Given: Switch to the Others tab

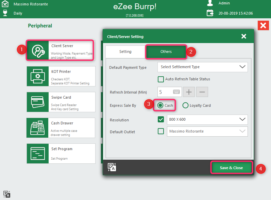Looking at the screenshot, I should click(166, 52).
